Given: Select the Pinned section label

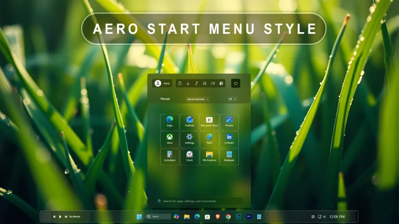Looking at the screenshot, I should (165, 99).
